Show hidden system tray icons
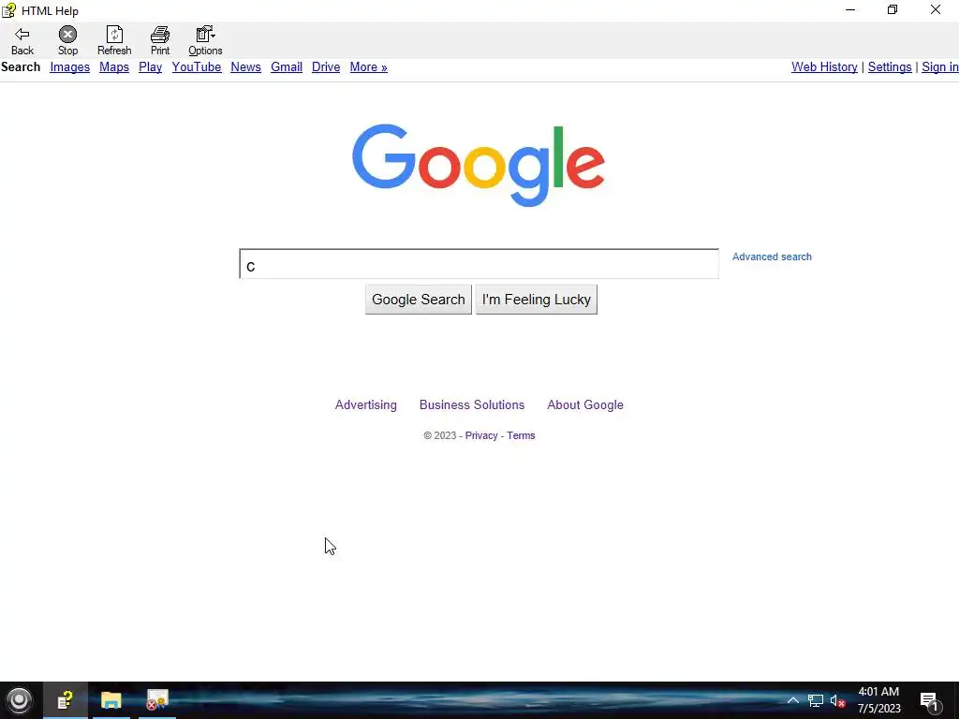 [792, 700]
